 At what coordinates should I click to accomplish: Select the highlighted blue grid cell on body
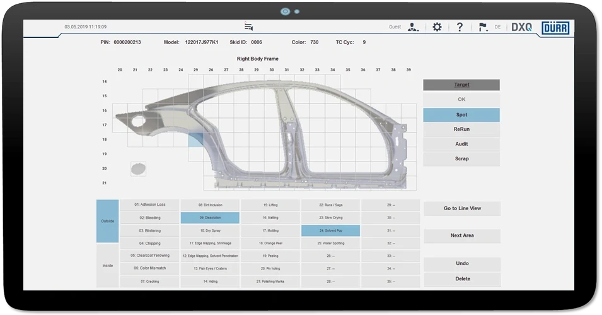pyautogui.click(x=196, y=140)
